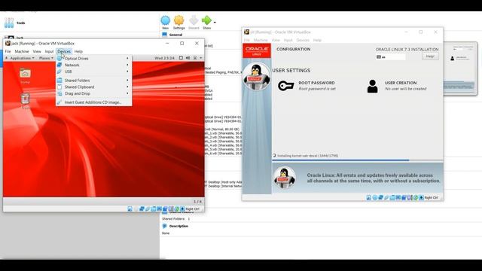Click the penguin mascot in installer banner
Viewport: 482px width, 271px height.
[x=285, y=178]
